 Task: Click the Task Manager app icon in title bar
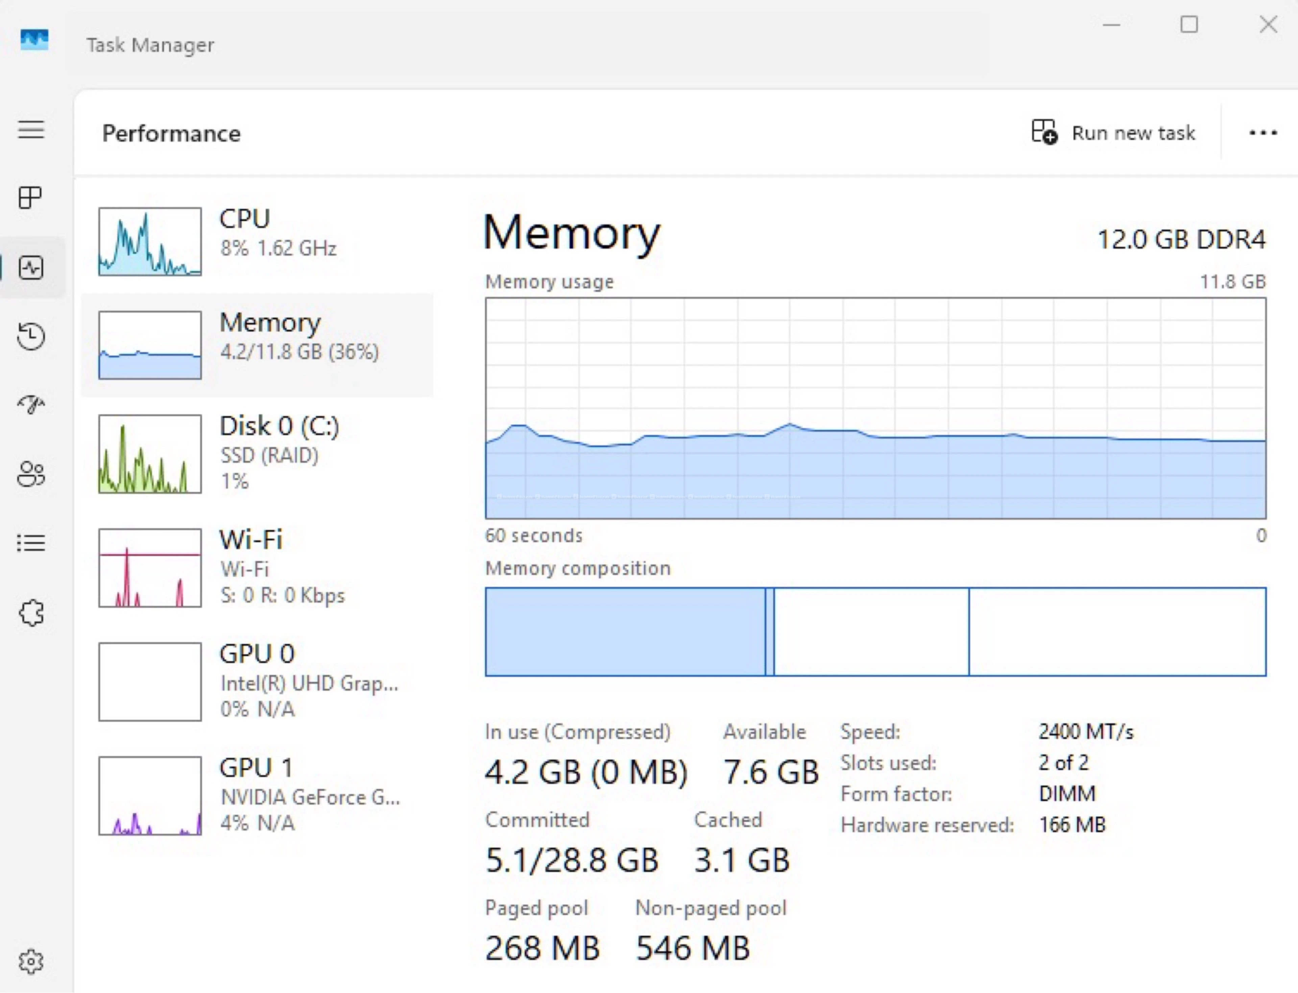(34, 40)
